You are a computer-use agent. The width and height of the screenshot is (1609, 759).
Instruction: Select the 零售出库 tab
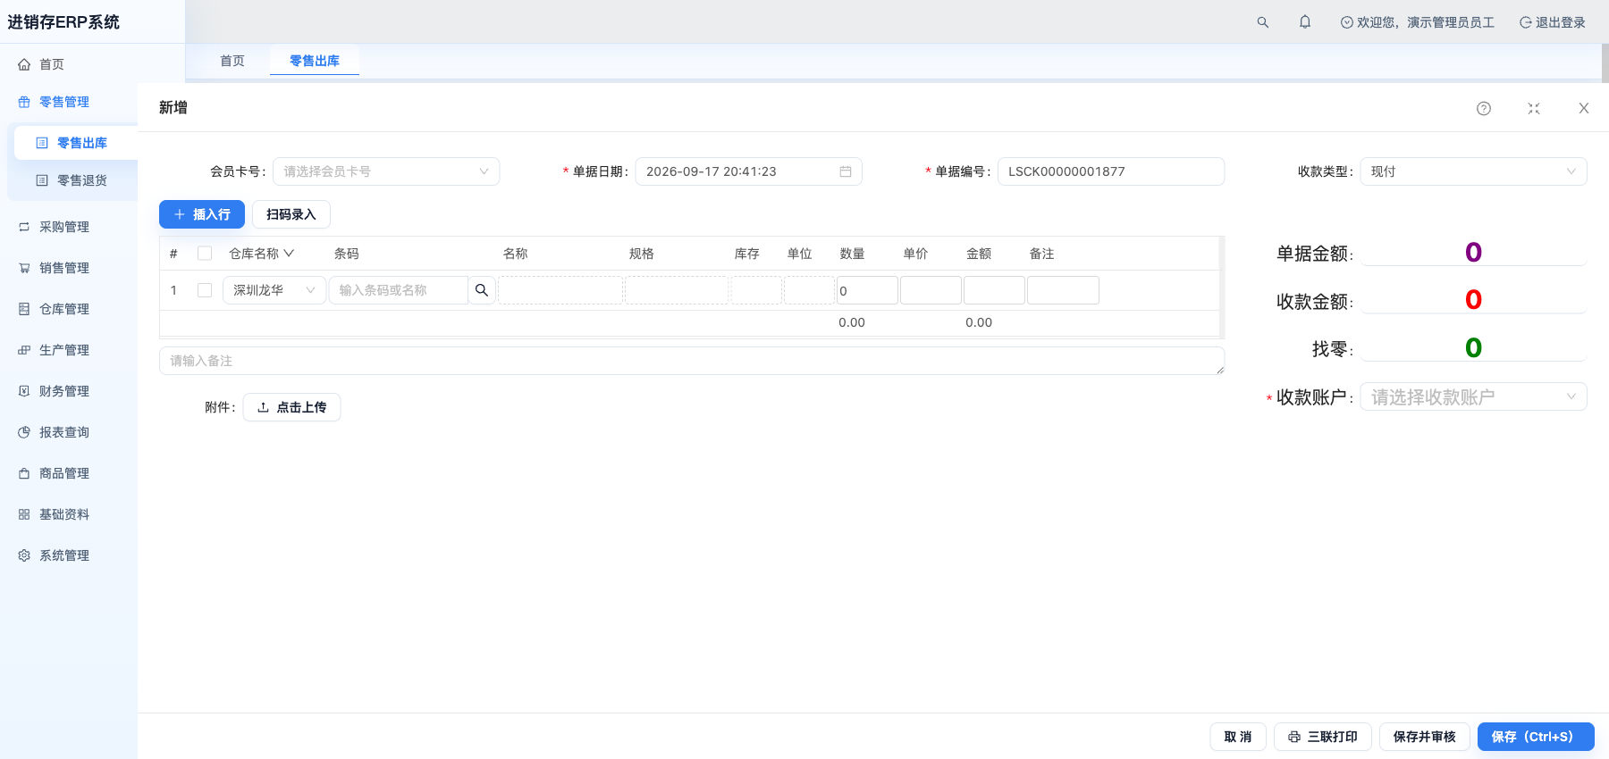[315, 61]
